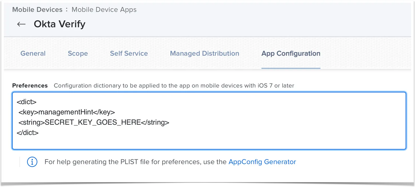View the Managed Distribution tab

(204, 53)
